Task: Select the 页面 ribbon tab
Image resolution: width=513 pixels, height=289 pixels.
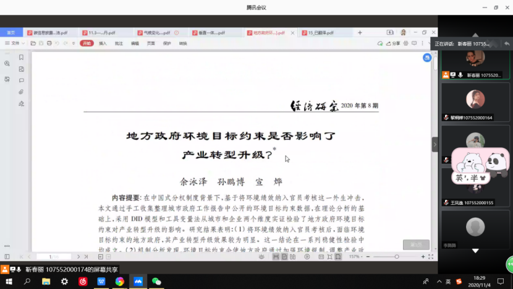Action: point(151,43)
